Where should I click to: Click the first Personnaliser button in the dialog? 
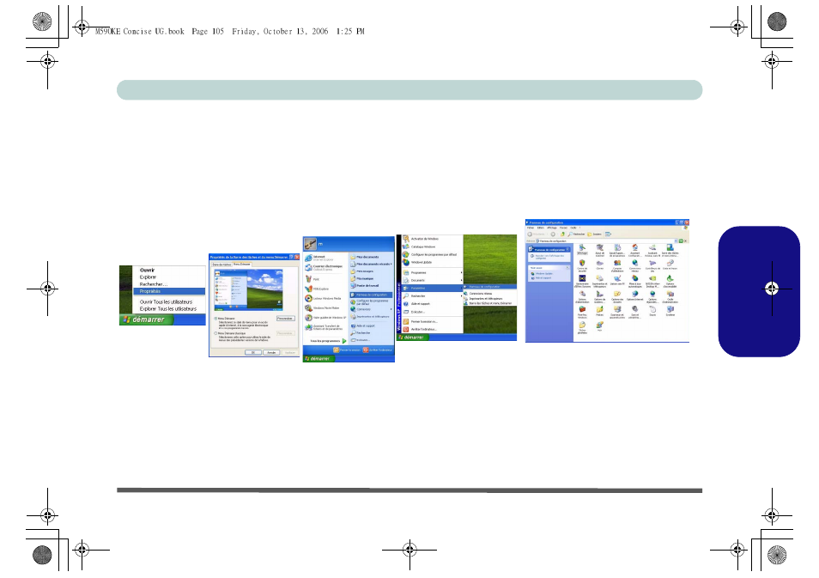click(285, 319)
